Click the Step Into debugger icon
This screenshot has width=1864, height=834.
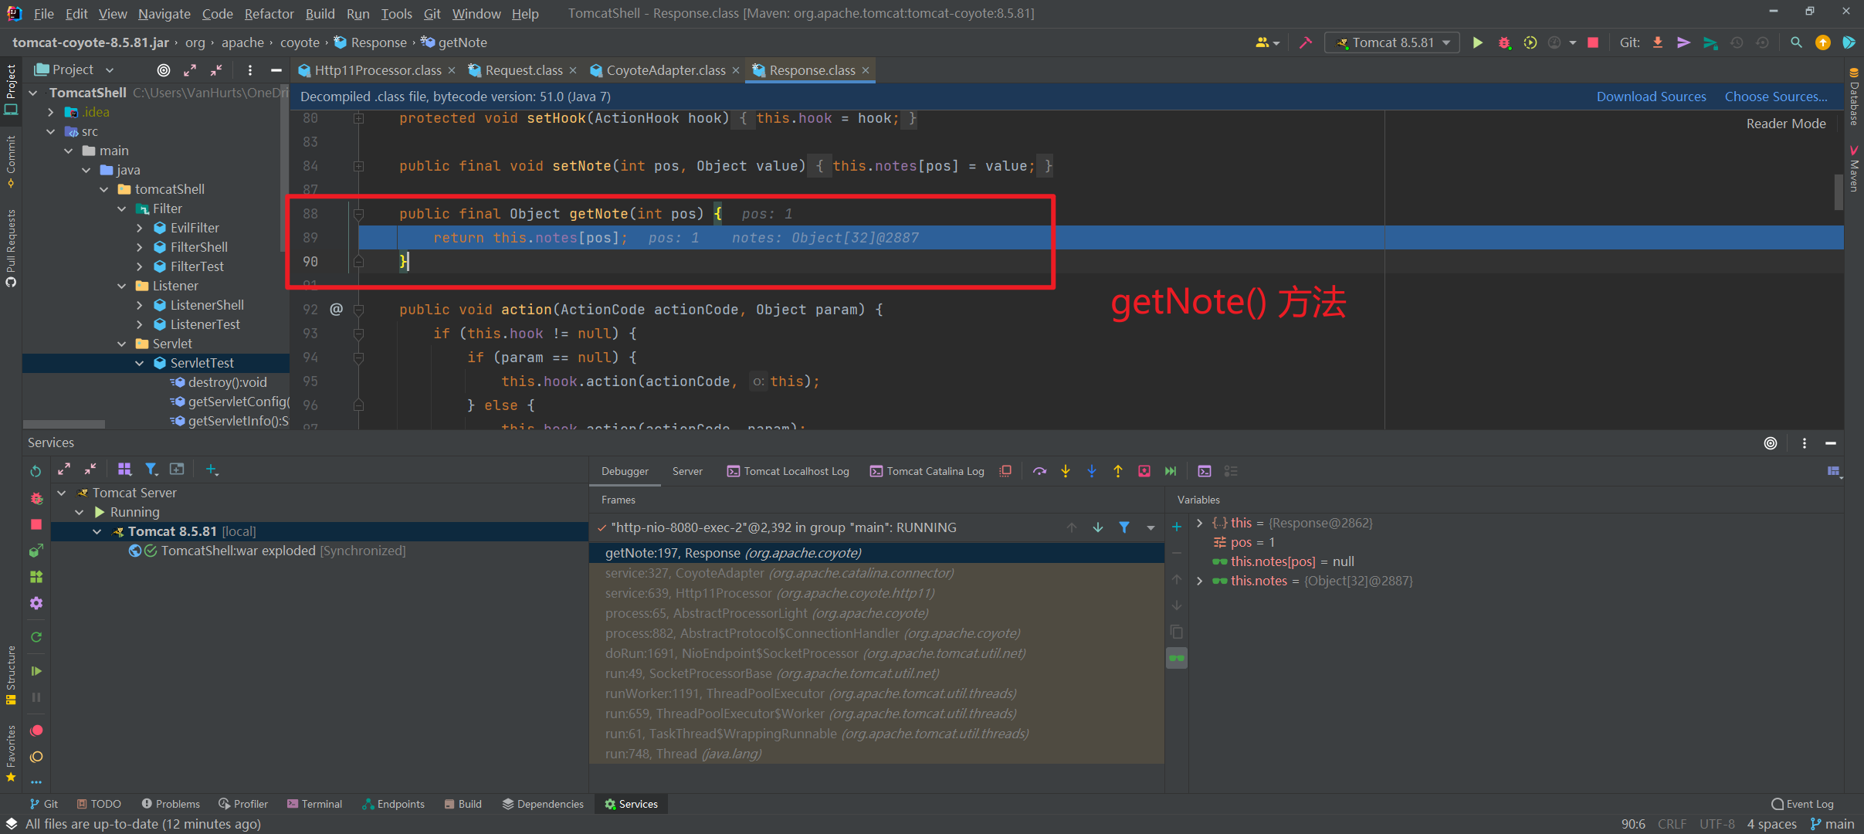point(1065,470)
